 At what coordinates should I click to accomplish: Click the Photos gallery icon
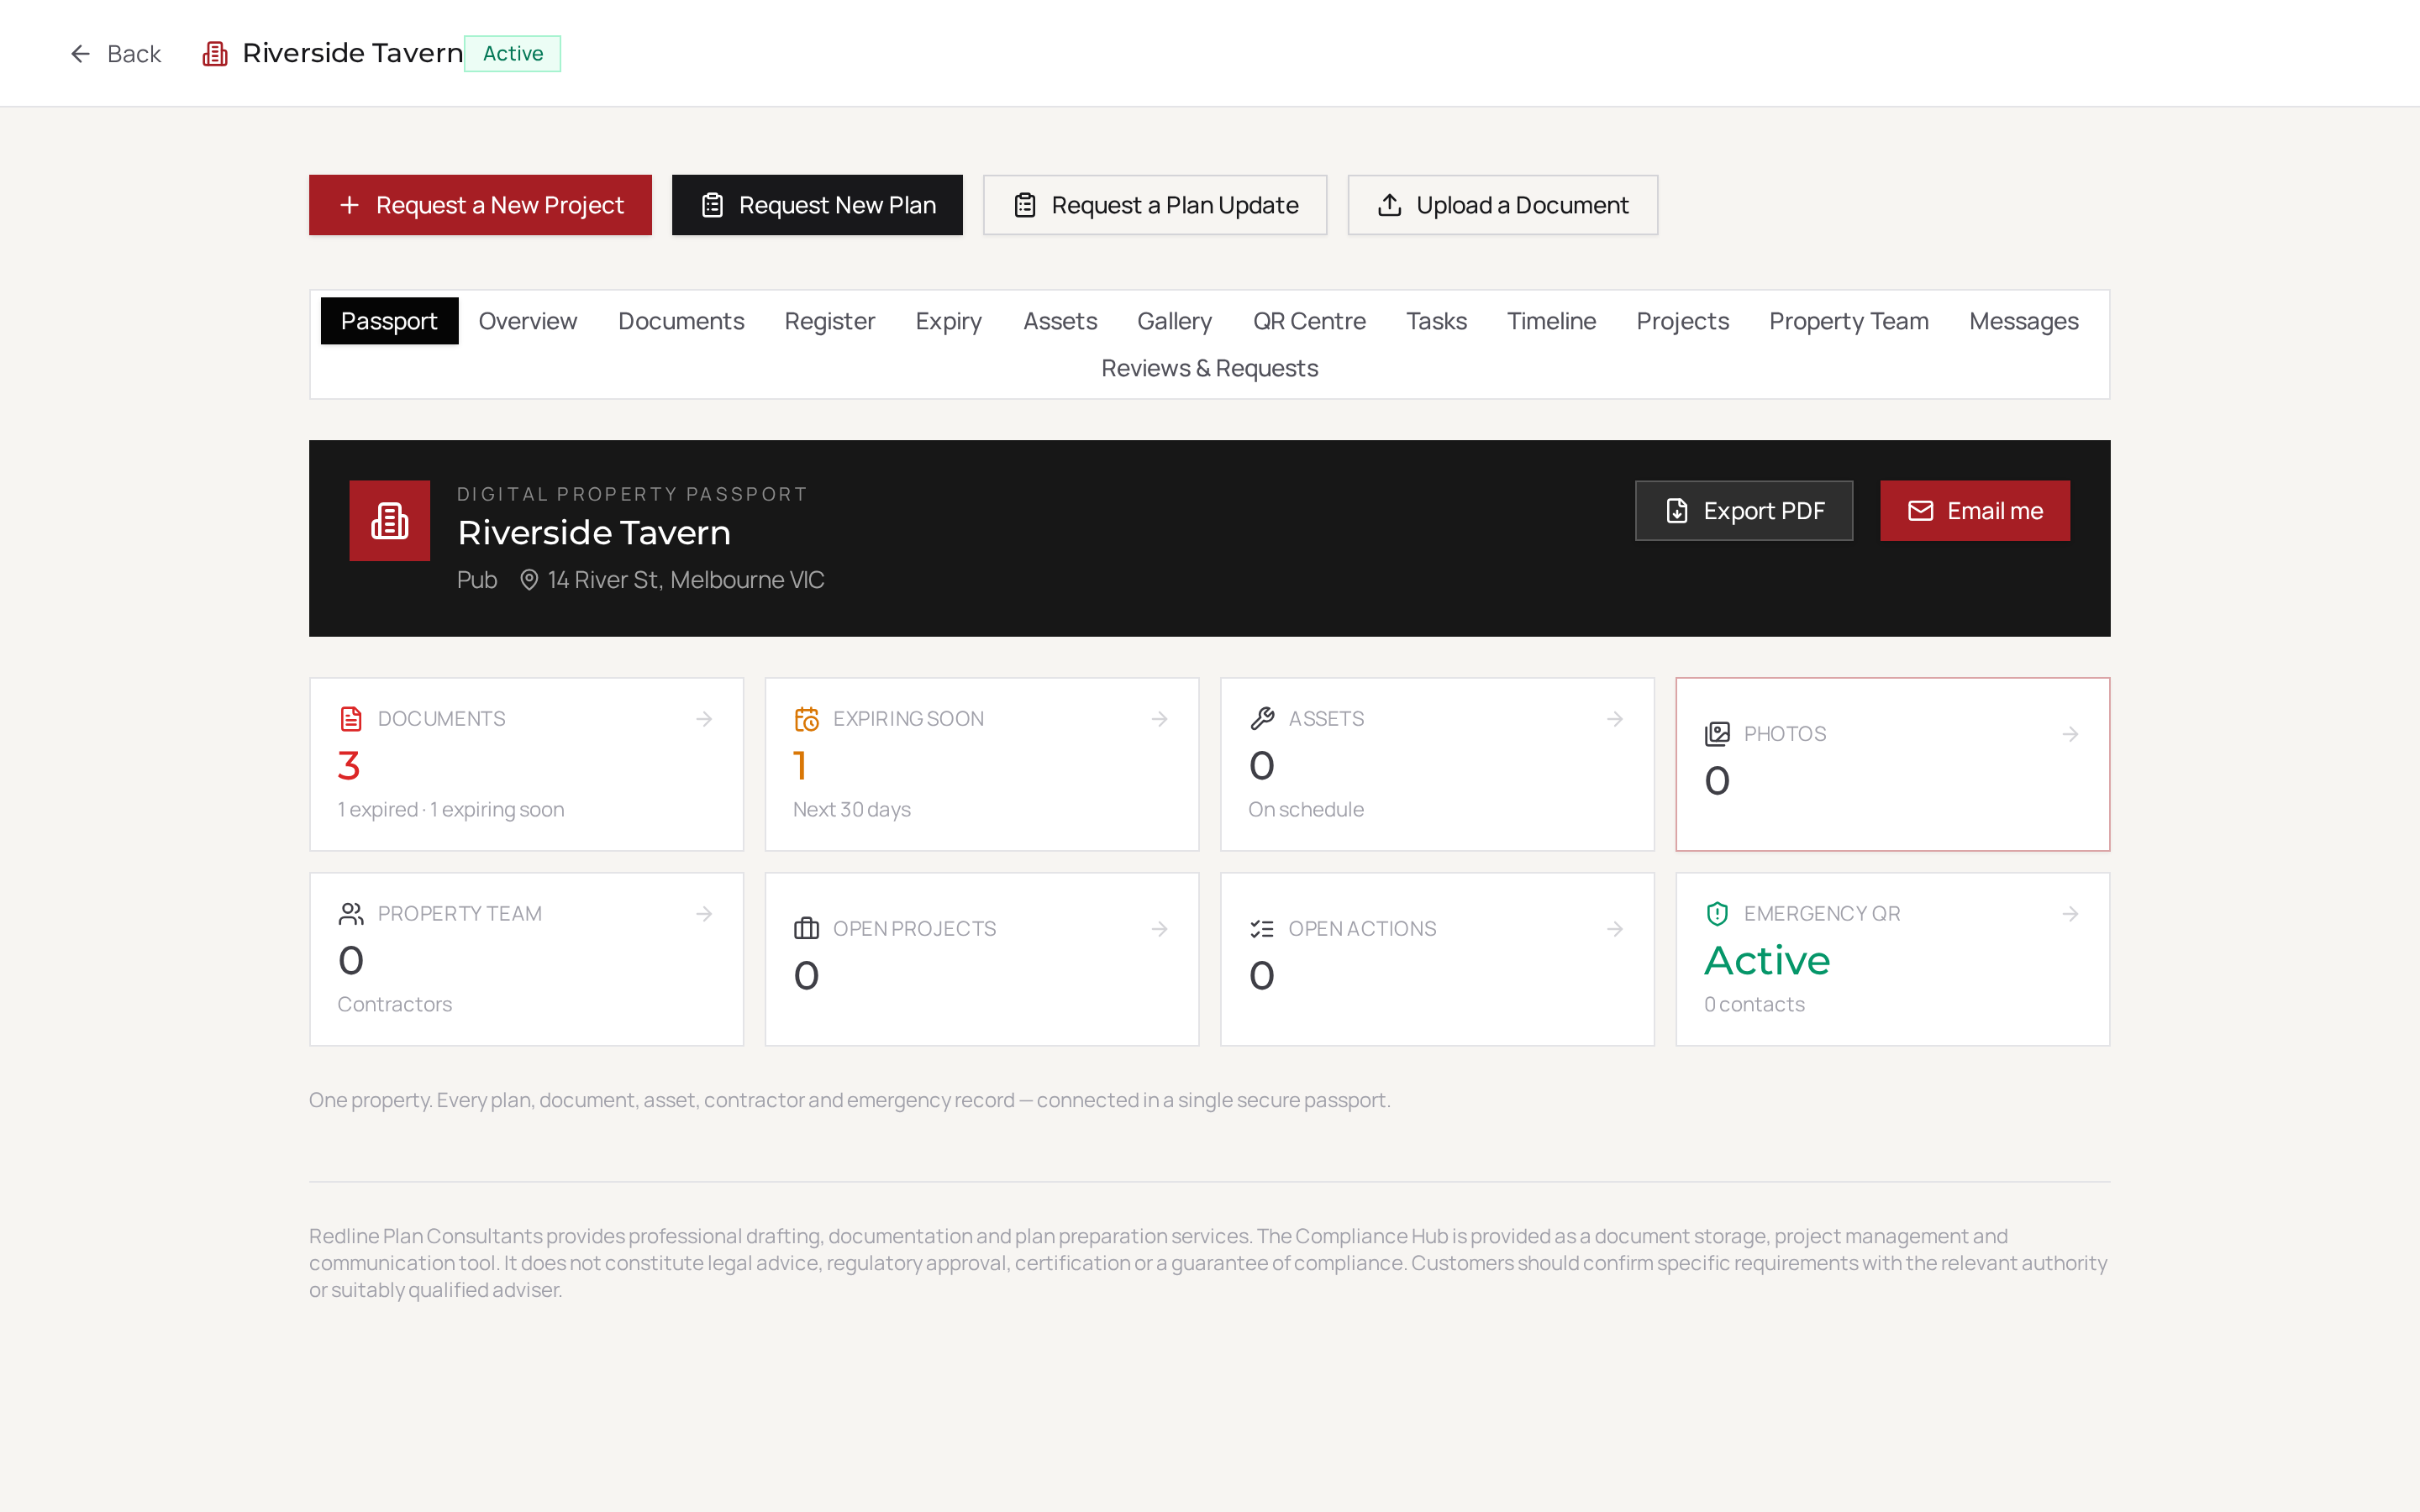coord(1717,734)
